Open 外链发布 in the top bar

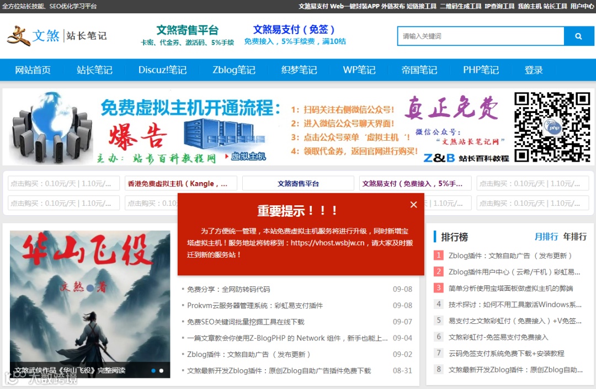(393, 6)
